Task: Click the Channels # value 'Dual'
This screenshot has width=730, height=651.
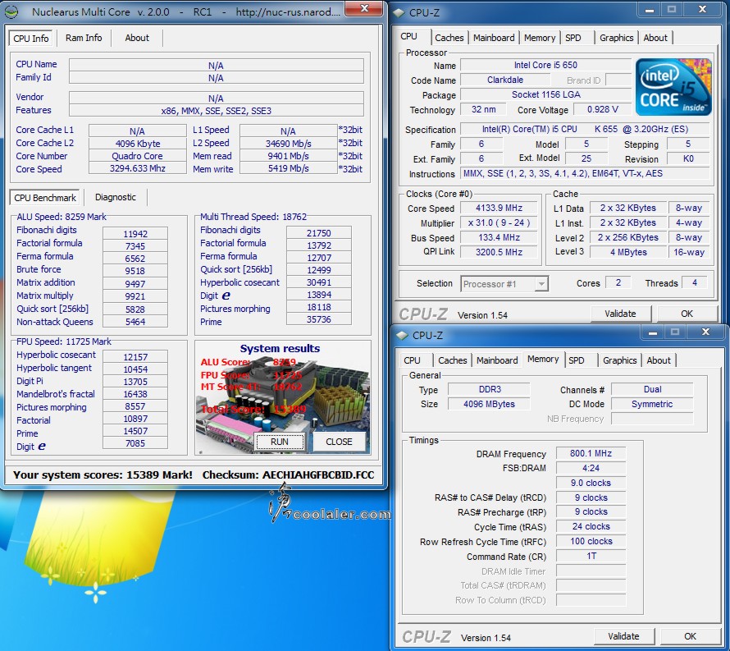Action: tap(652, 389)
